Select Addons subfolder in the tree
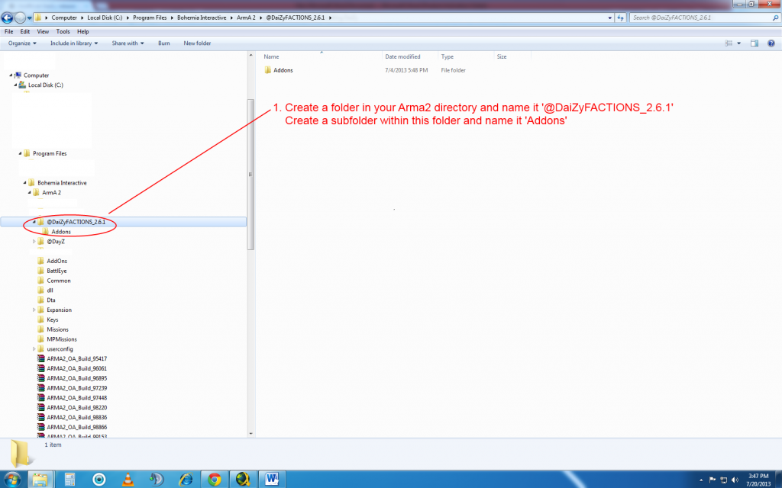This screenshot has width=782, height=488. [61, 232]
